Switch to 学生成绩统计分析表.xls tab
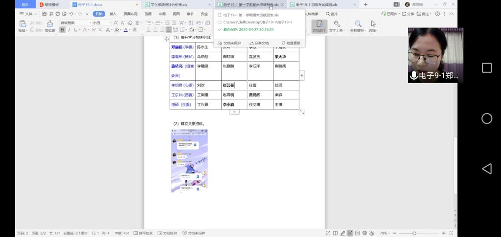Viewport: 501px width, 237px height. 176,4
